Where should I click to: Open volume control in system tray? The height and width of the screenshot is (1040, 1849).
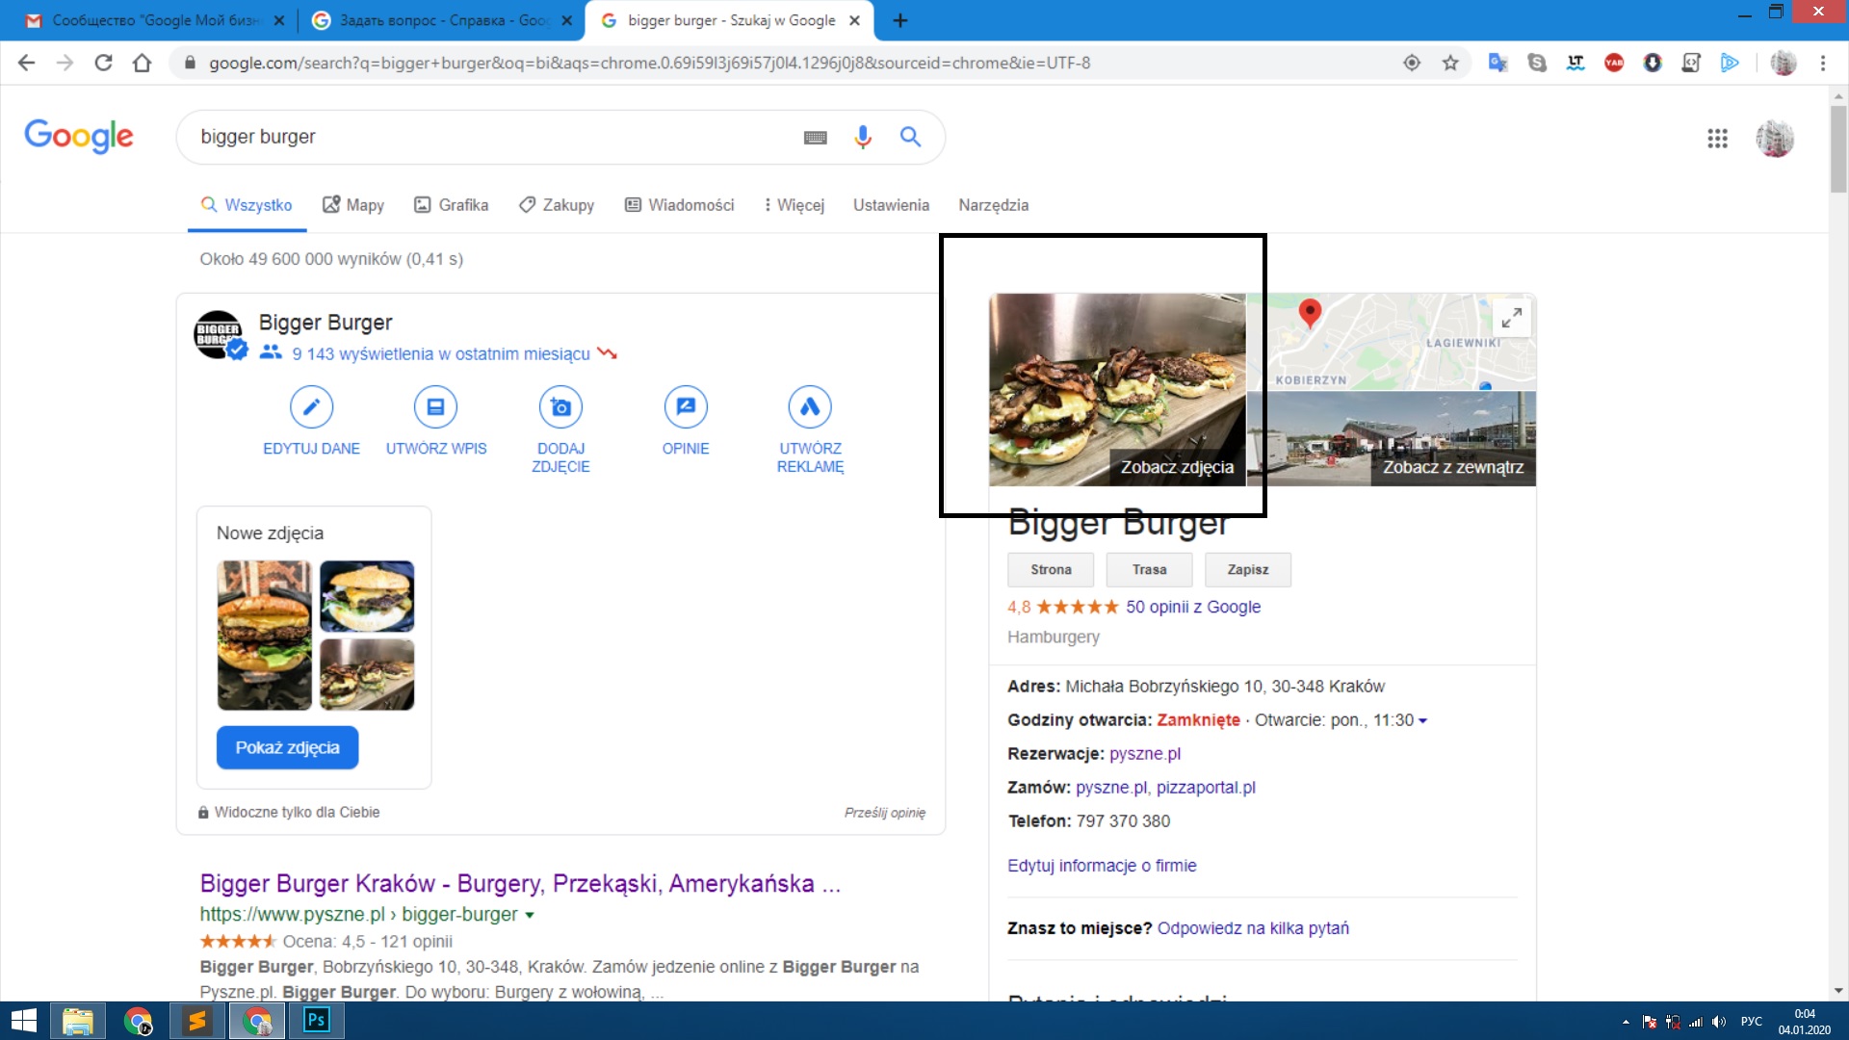[1719, 1022]
